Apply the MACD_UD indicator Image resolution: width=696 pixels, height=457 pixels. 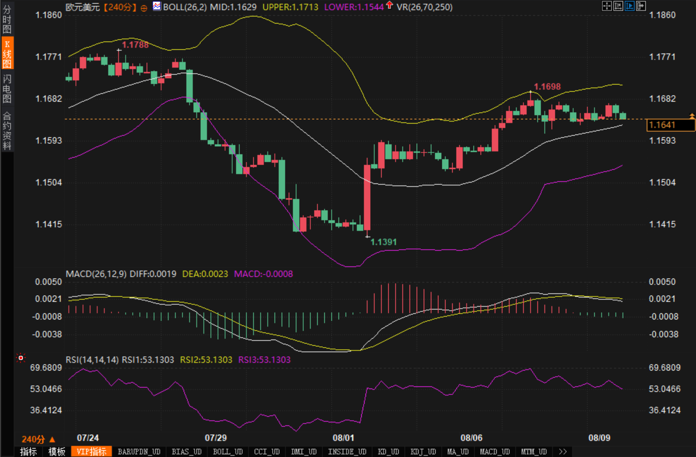(495, 451)
